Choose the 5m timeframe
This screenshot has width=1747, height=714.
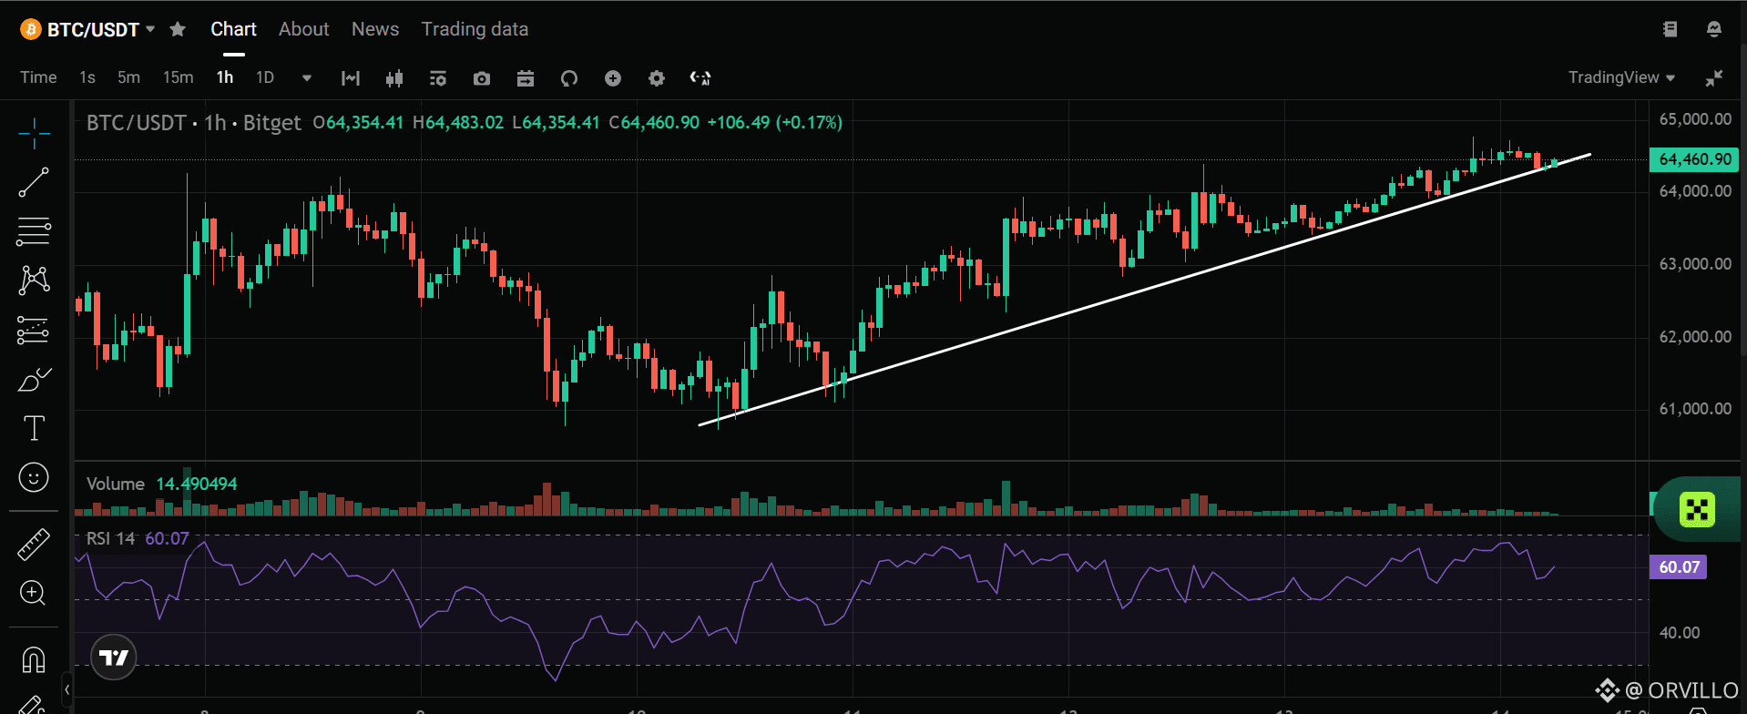point(129,77)
